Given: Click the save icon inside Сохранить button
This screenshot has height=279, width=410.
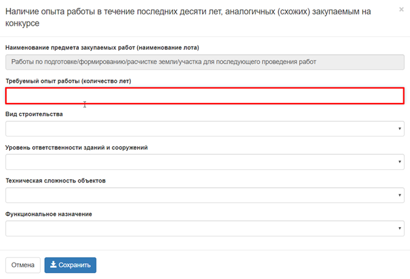Looking at the screenshot, I should 53,265.
